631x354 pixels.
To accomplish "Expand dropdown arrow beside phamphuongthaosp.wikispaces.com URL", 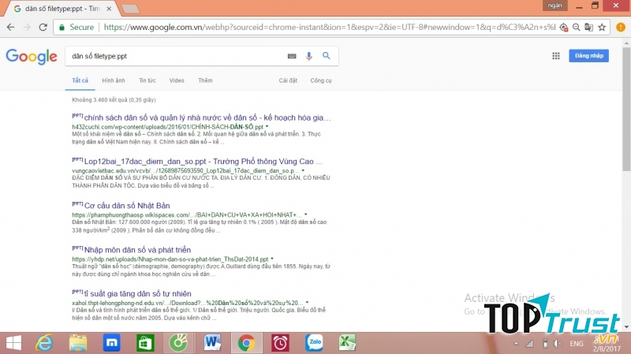I will point(305,214).
